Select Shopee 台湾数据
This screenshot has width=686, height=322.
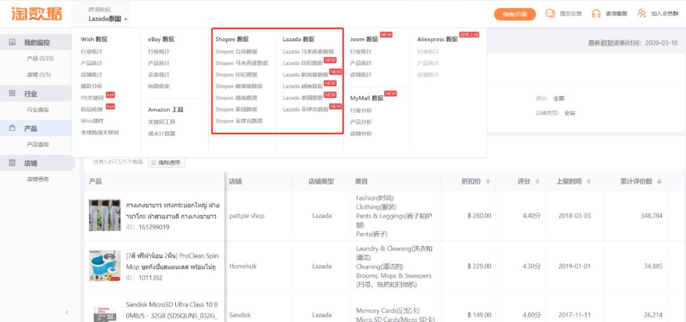pos(236,51)
